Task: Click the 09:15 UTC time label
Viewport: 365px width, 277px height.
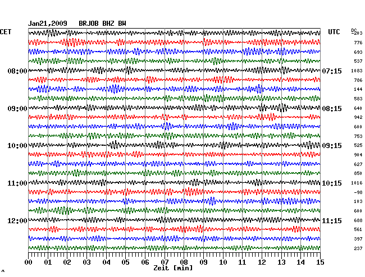Action: [332, 146]
